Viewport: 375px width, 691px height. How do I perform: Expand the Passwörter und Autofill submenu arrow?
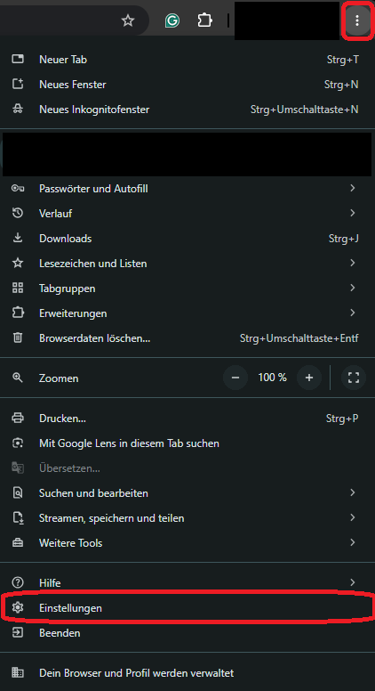[x=352, y=188]
